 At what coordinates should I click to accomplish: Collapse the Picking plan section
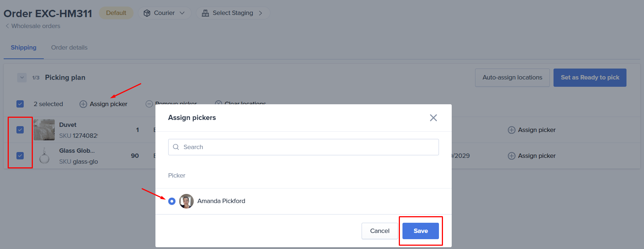click(x=22, y=78)
